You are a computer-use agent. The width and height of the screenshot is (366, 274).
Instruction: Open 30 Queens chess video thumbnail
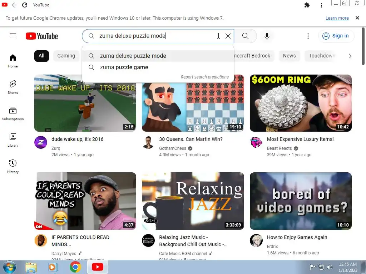tap(193, 107)
